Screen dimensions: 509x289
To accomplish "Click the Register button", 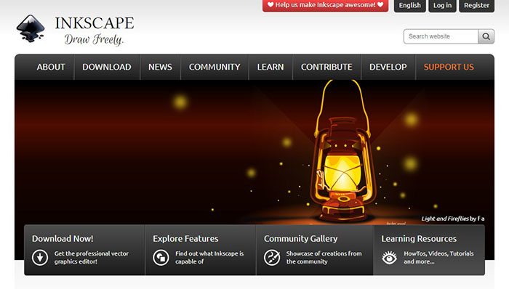I will point(476,6).
